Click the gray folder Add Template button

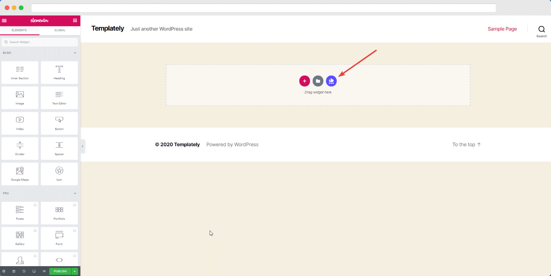(318, 81)
